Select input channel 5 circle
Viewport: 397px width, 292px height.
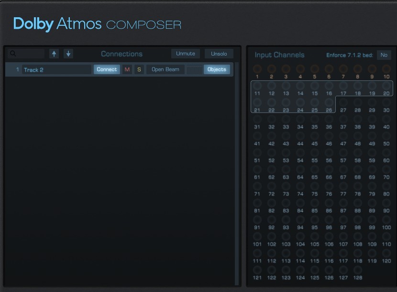pyautogui.click(x=314, y=68)
